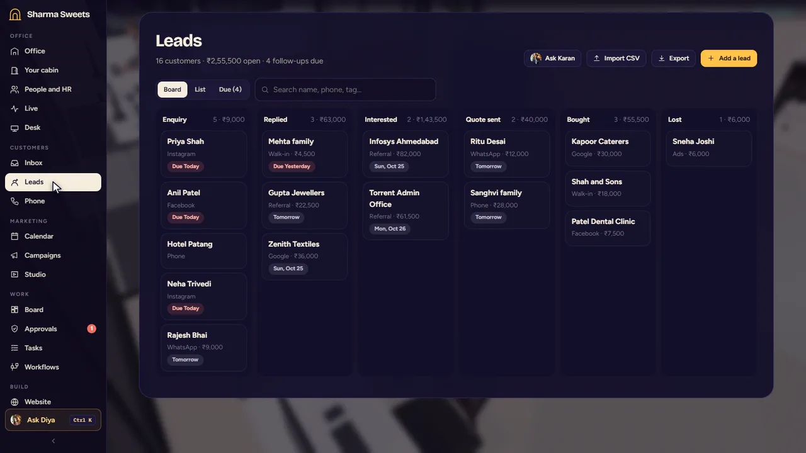Image resolution: width=806 pixels, height=453 pixels.
Task: Open the marketing Calendar
Action: 53,237
